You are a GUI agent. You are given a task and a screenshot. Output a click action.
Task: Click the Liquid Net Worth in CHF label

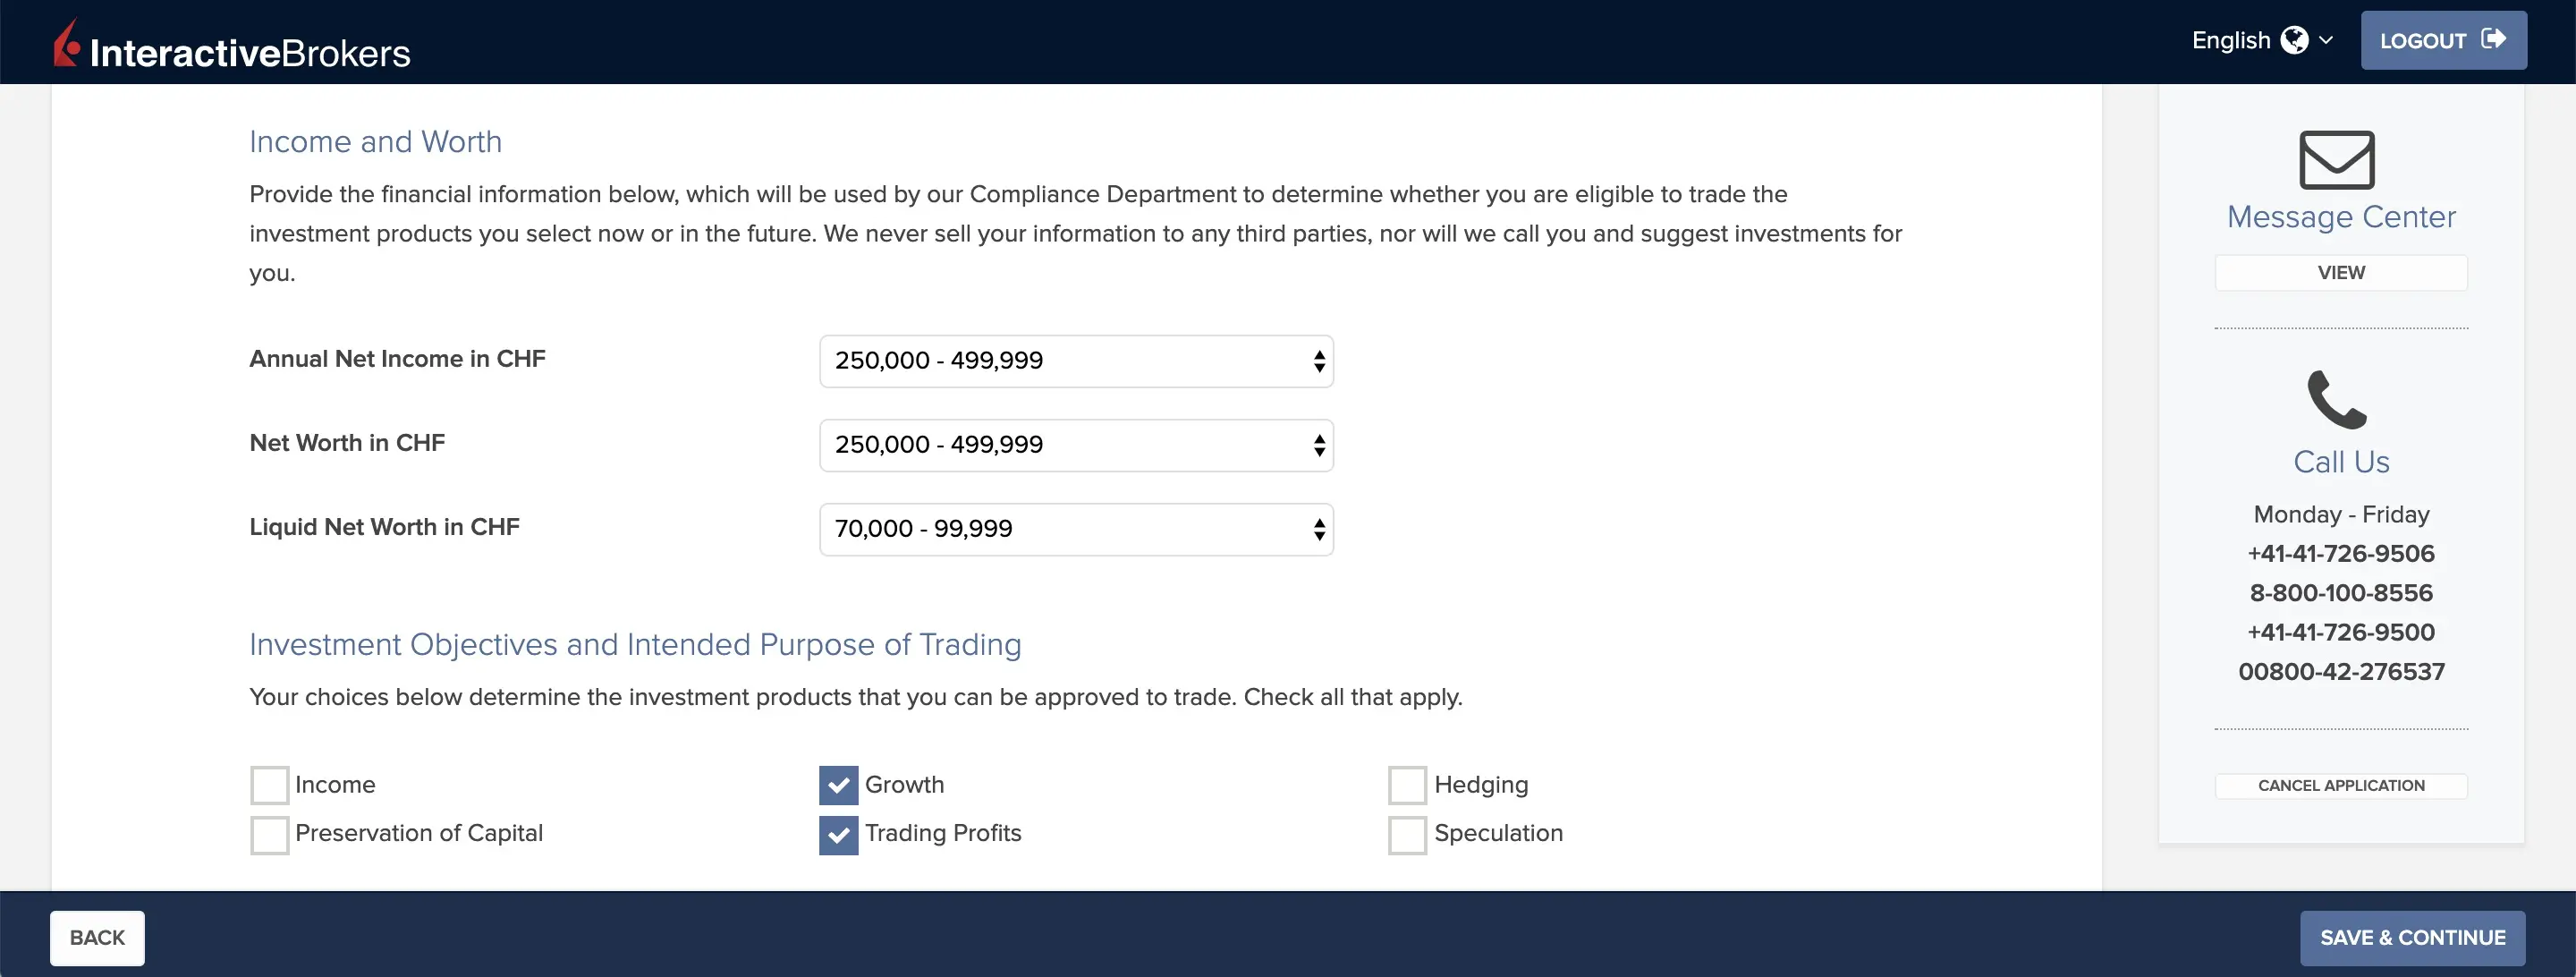tap(384, 527)
